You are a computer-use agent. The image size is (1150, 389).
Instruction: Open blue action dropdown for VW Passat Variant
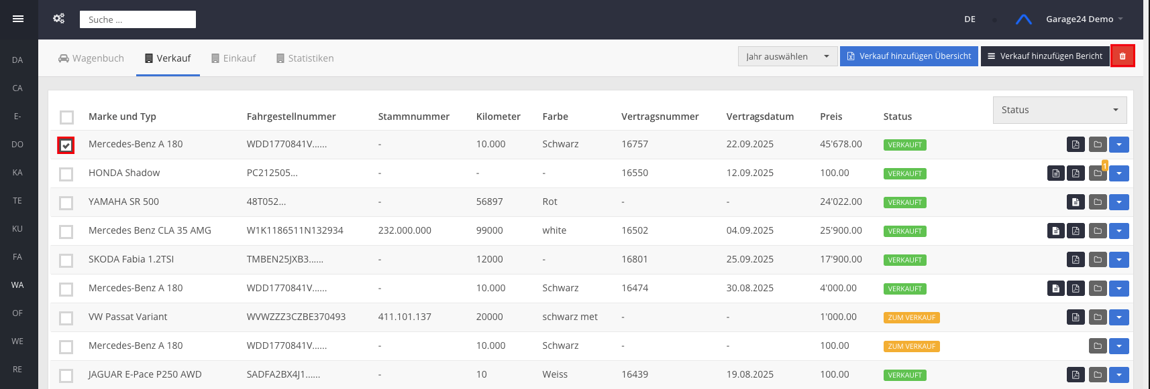(x=1118, y=317)
